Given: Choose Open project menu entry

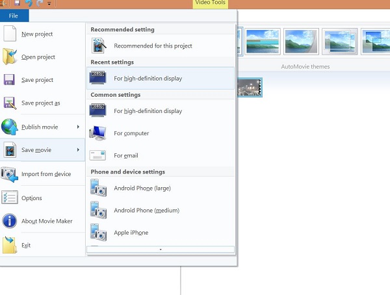Looking at the screenshot, I should (x=42, y=57).
